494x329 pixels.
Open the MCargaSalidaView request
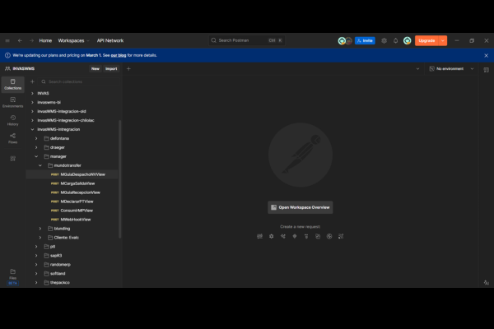[77, 183]
